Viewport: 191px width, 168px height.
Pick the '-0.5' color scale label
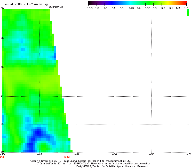pyautogui.click(x=121, y=8)
